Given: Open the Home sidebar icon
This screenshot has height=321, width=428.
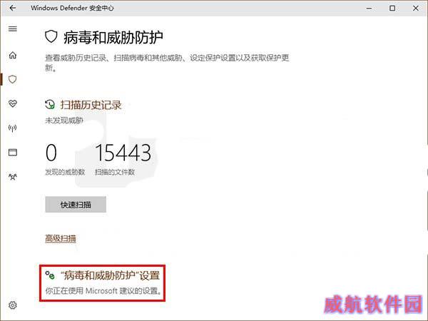Looking at the screenshot, I should [x=13, y=55].
